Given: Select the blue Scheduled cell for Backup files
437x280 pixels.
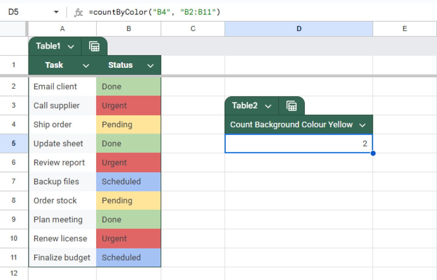Looking at the screenshot, I should tap(128, 181).
